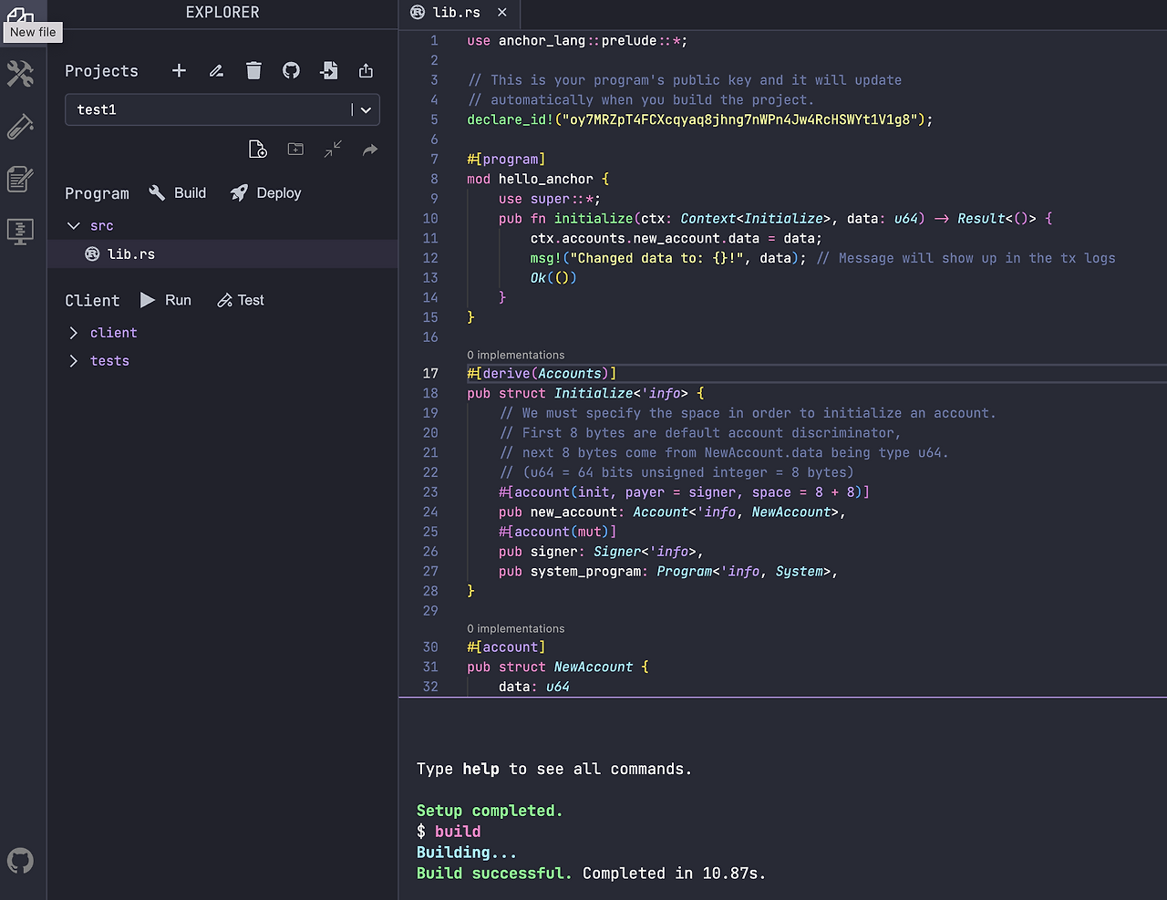This screenshot has width=1167, height=900.
Task: Open the Test sidebar (test tube icon)
Action: point(20,126)
